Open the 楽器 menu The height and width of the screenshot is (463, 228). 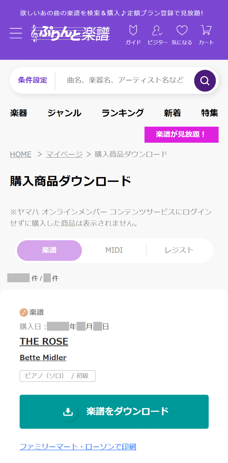click(19, 113)
